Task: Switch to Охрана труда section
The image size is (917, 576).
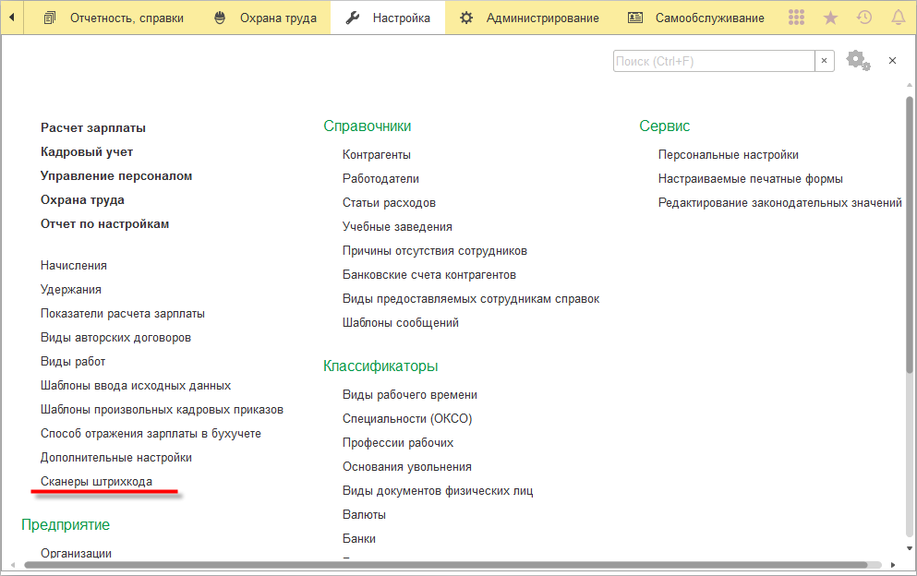Action: [278, 18]
